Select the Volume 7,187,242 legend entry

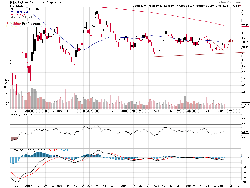point(23,17)
